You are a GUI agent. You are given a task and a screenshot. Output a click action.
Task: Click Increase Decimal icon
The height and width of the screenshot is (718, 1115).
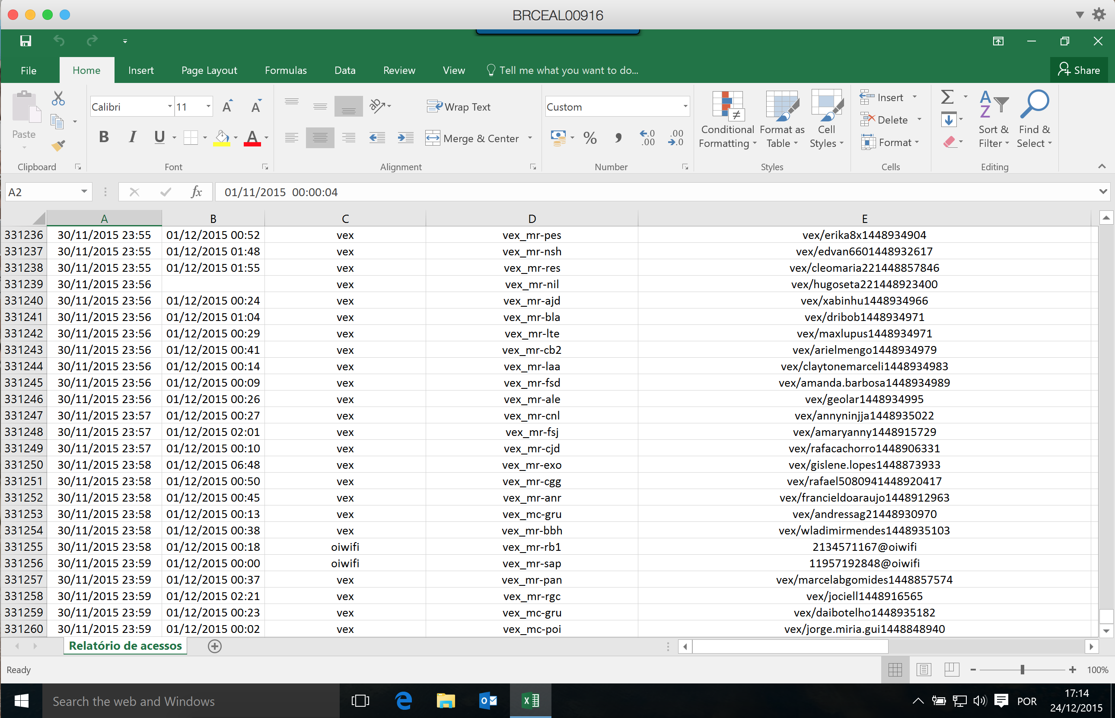tap(647, 137)
